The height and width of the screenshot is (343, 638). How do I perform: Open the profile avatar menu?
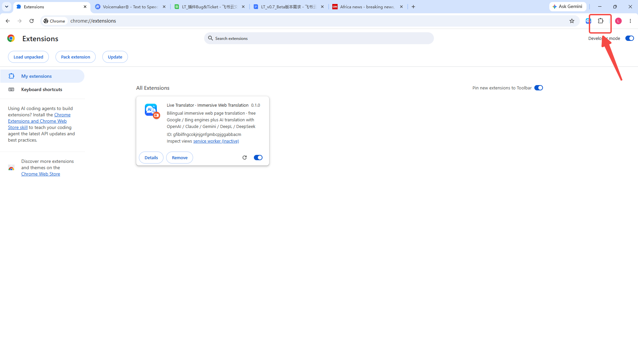(x=618, y=21)
